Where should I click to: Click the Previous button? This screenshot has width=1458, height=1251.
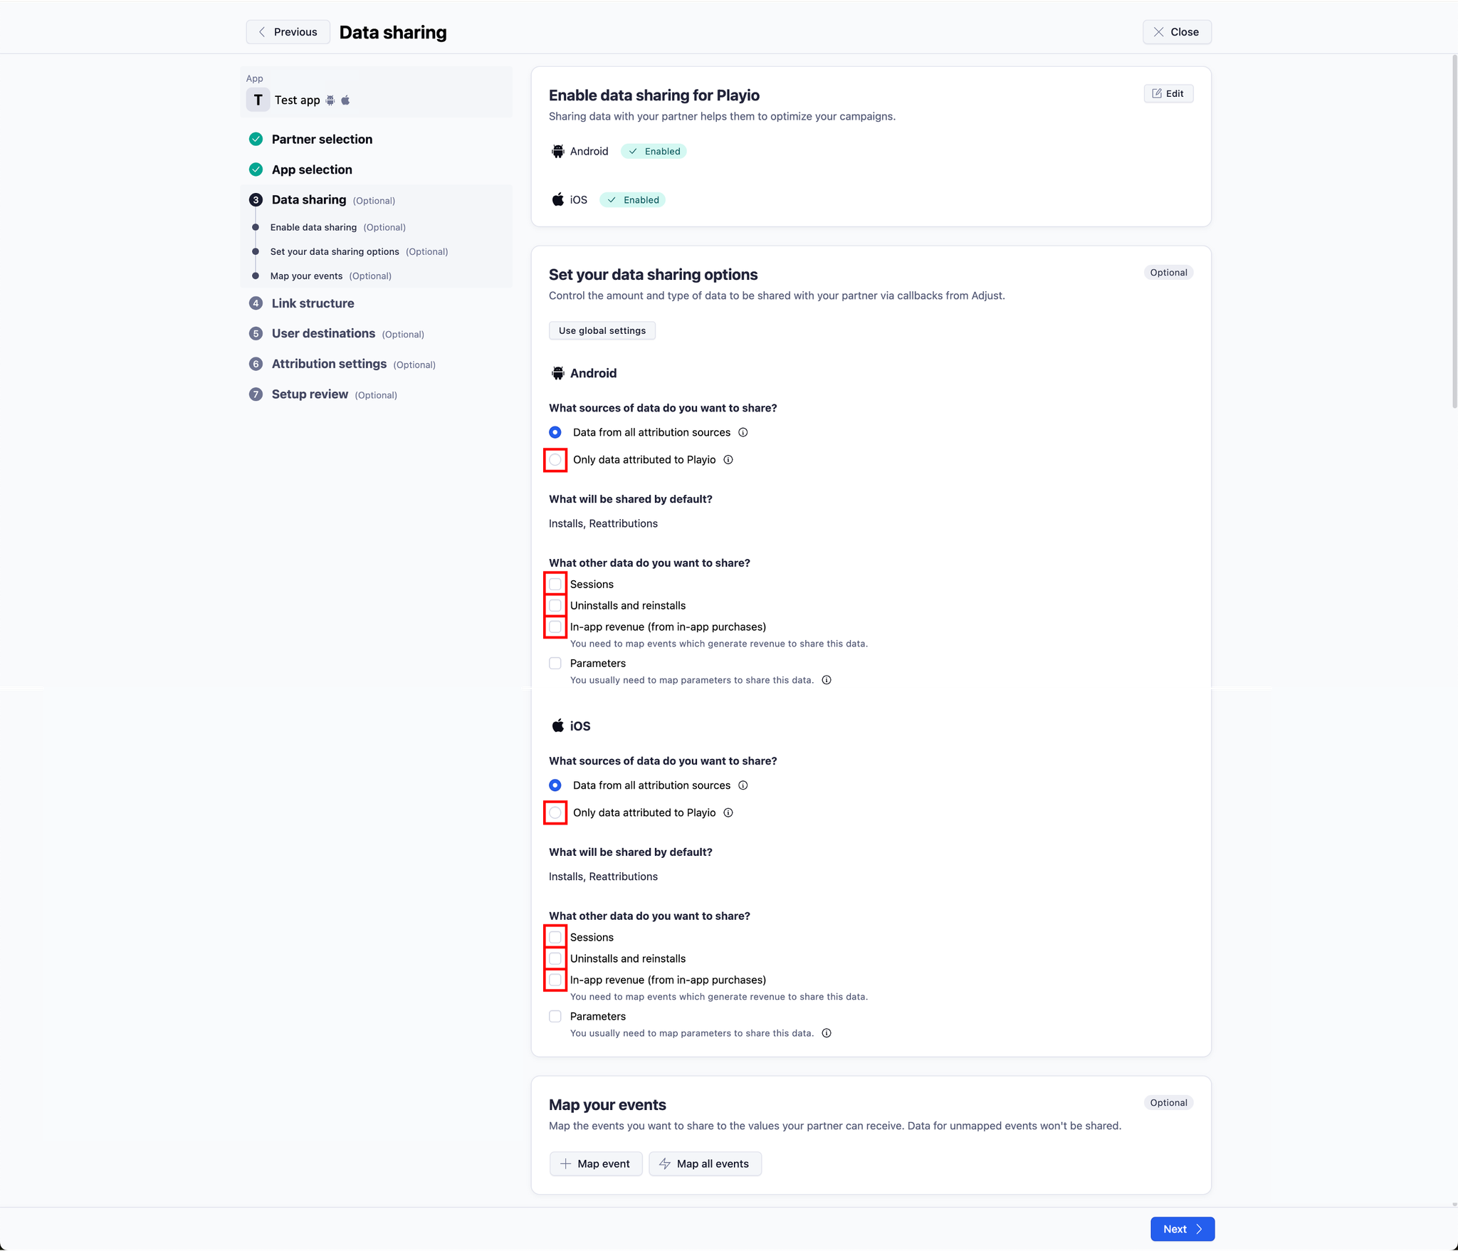[x=288, y=32]
